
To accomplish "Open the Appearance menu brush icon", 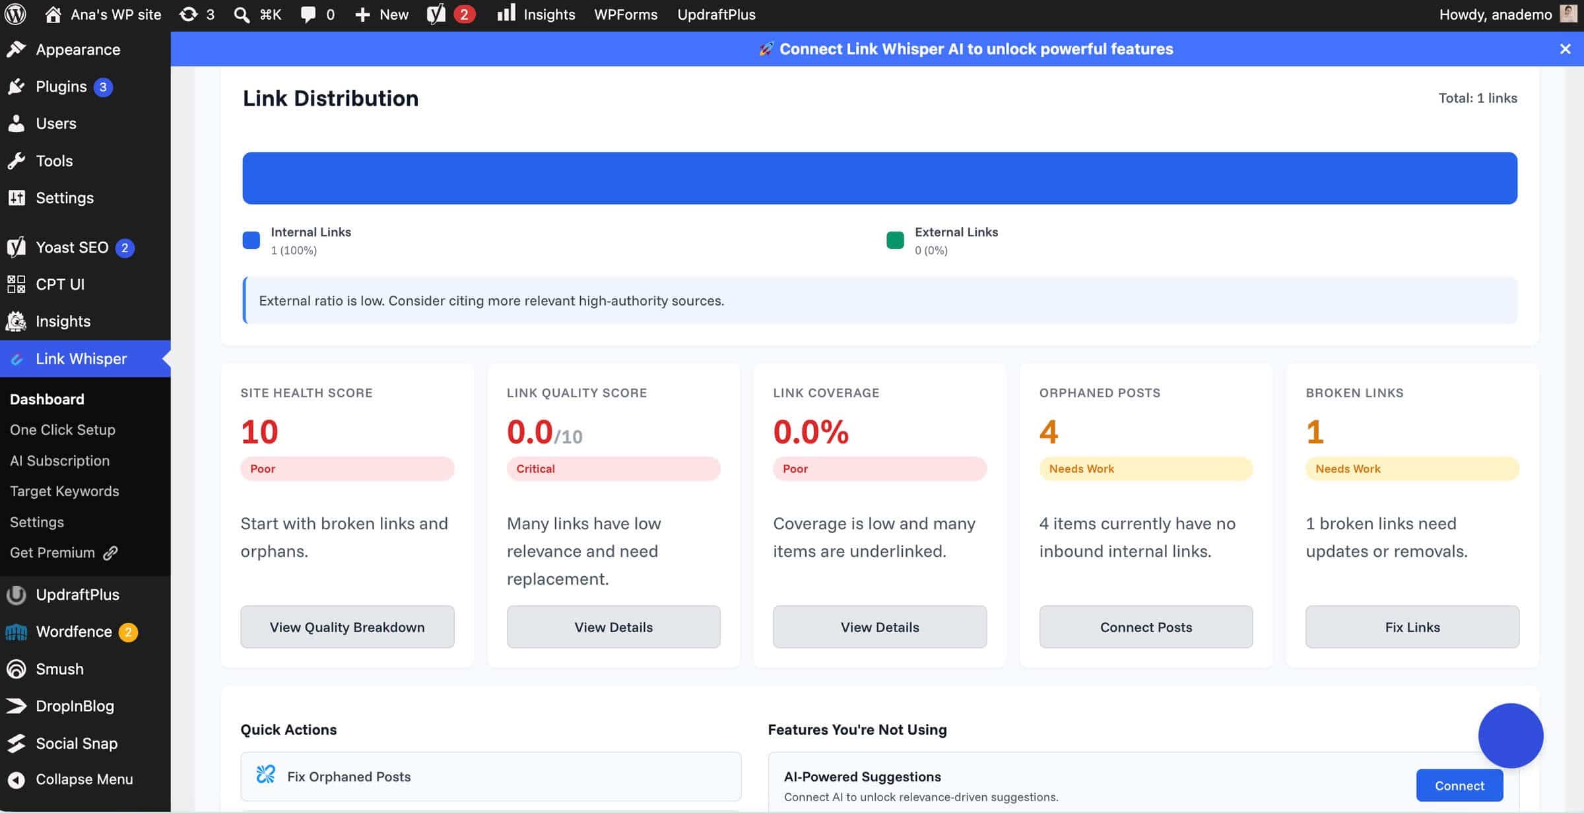I will point(16,49).
